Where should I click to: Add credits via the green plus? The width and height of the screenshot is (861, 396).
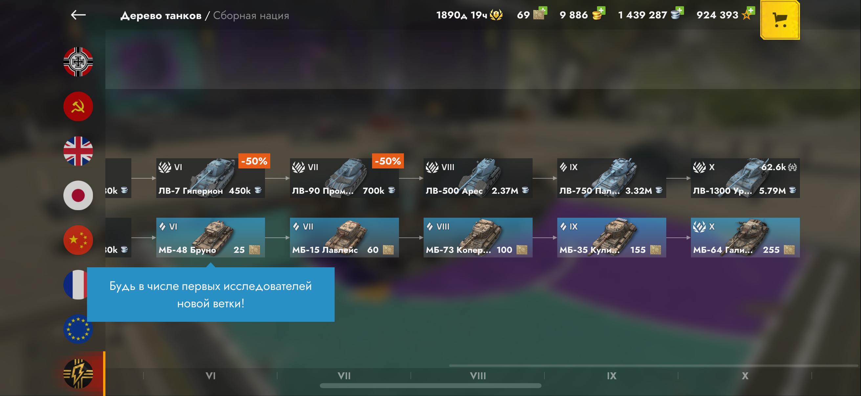679,10
